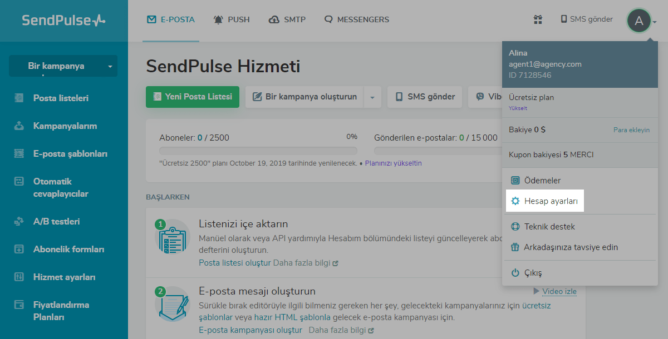Image resolution: width=668 pixels, height=339 pixels.
Task: Switch to the E-POSTA tab
Action: pyautogui.click(x=171, y=19)
